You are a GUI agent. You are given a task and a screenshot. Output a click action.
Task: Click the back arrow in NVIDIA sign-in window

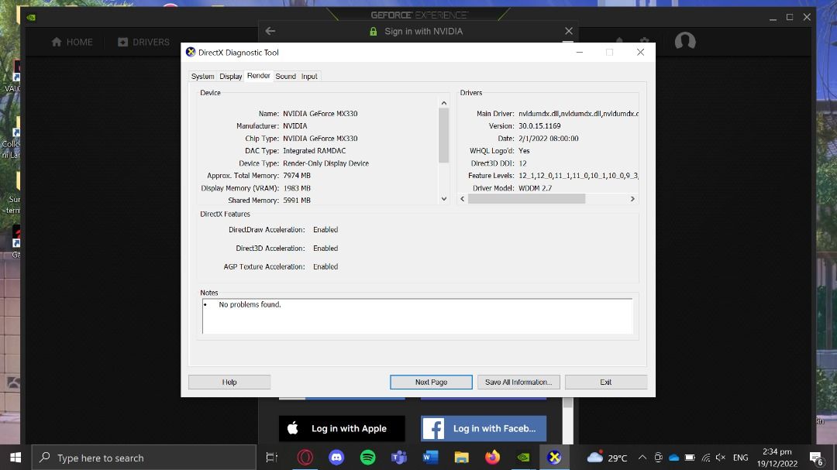[270, 31]
